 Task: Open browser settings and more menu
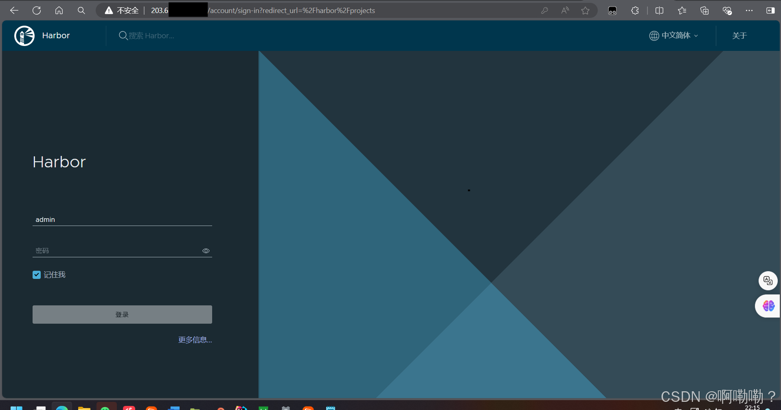(749, 11)
